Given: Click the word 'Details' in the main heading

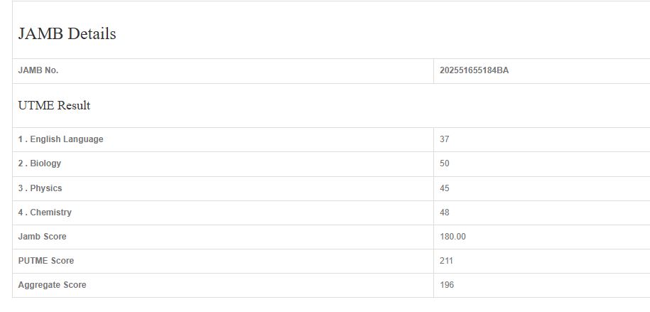Looking at the screenshot, I should [92, 33].
